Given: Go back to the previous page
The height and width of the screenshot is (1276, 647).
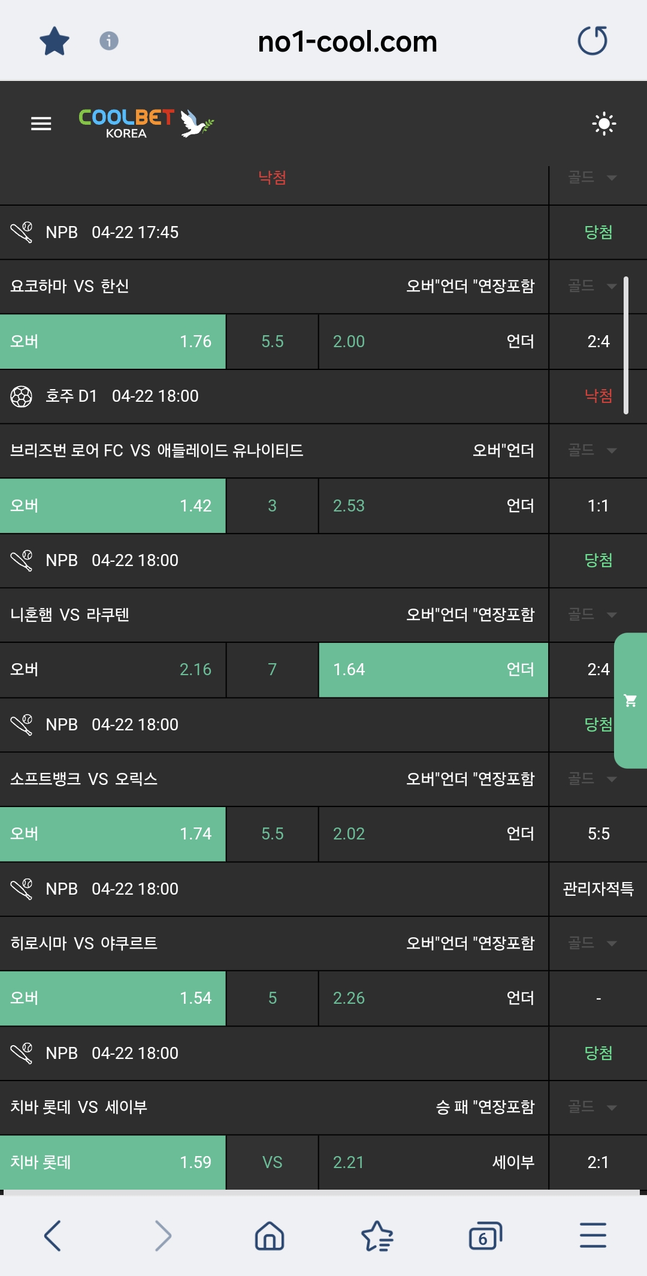Looking at the screenshot, I should [x=53, y=1236].
